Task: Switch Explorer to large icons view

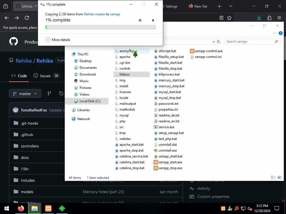Action: click(x=280, y=177)
